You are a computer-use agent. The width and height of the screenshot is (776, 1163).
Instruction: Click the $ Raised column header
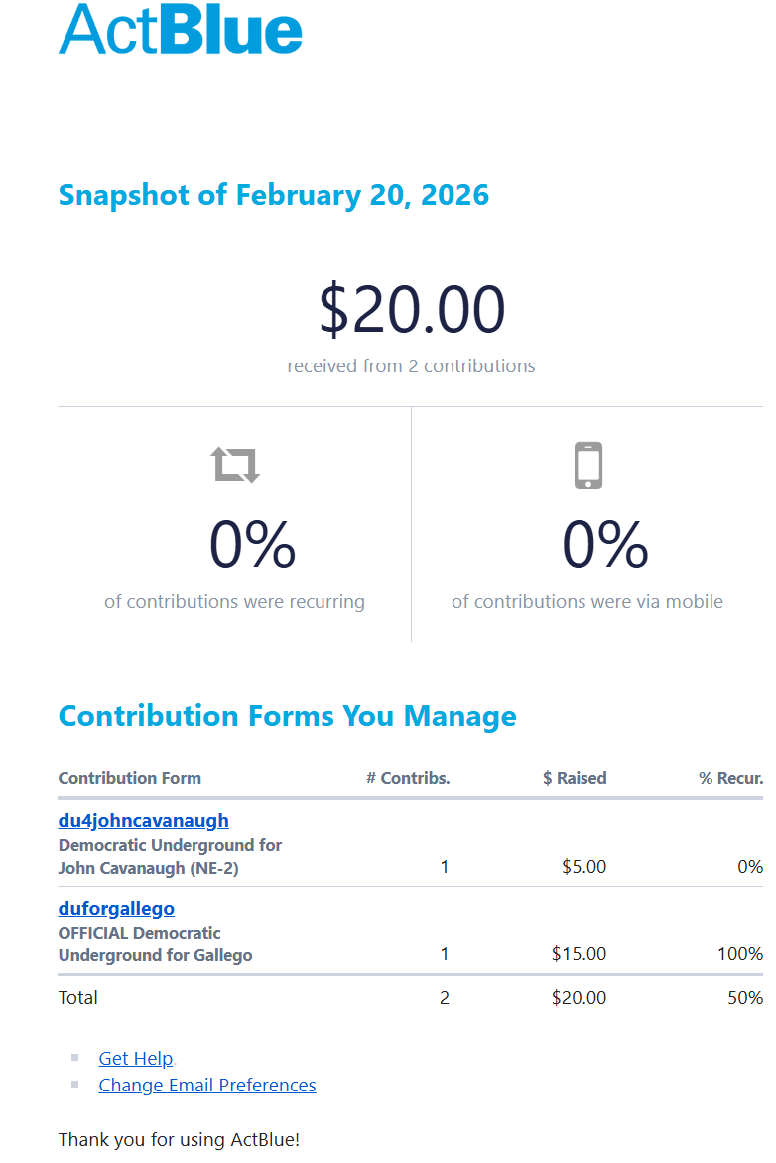click(575, 778)
